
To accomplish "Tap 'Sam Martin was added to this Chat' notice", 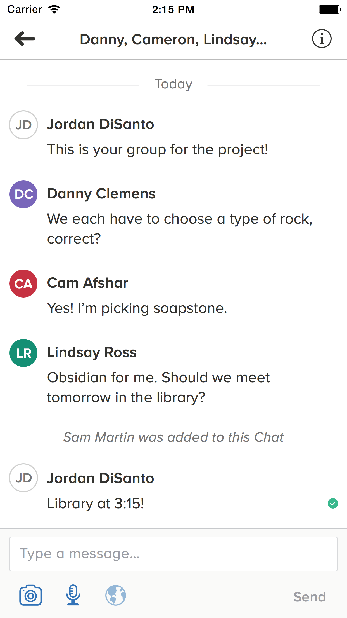I will [x=173, y=437].
